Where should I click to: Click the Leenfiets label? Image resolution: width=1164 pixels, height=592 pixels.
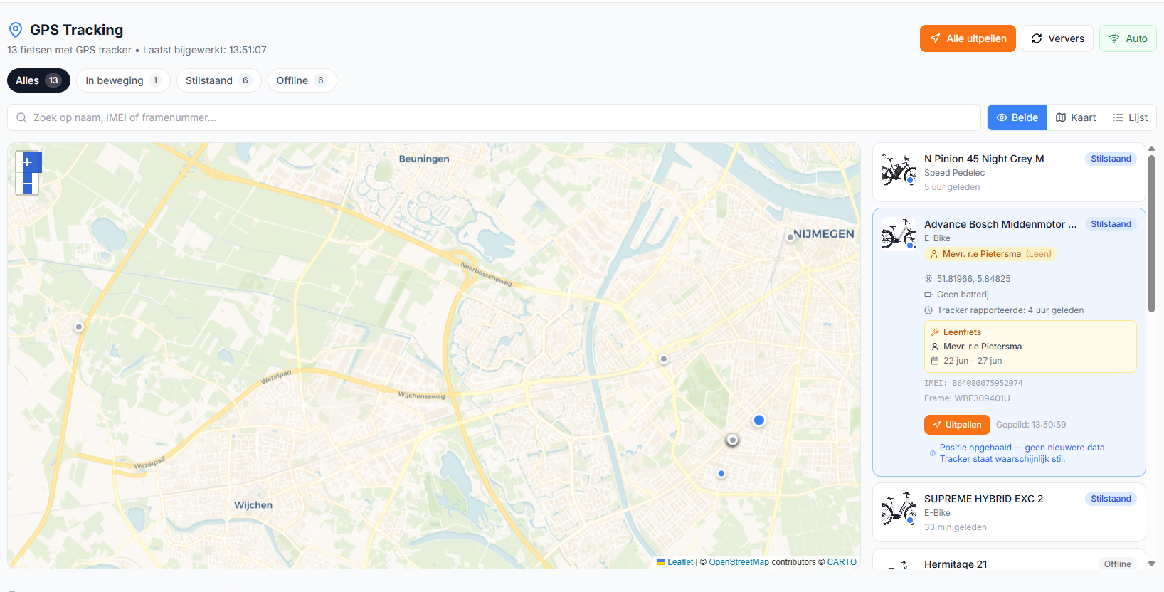pyautogui.click(x=962, y=332)
